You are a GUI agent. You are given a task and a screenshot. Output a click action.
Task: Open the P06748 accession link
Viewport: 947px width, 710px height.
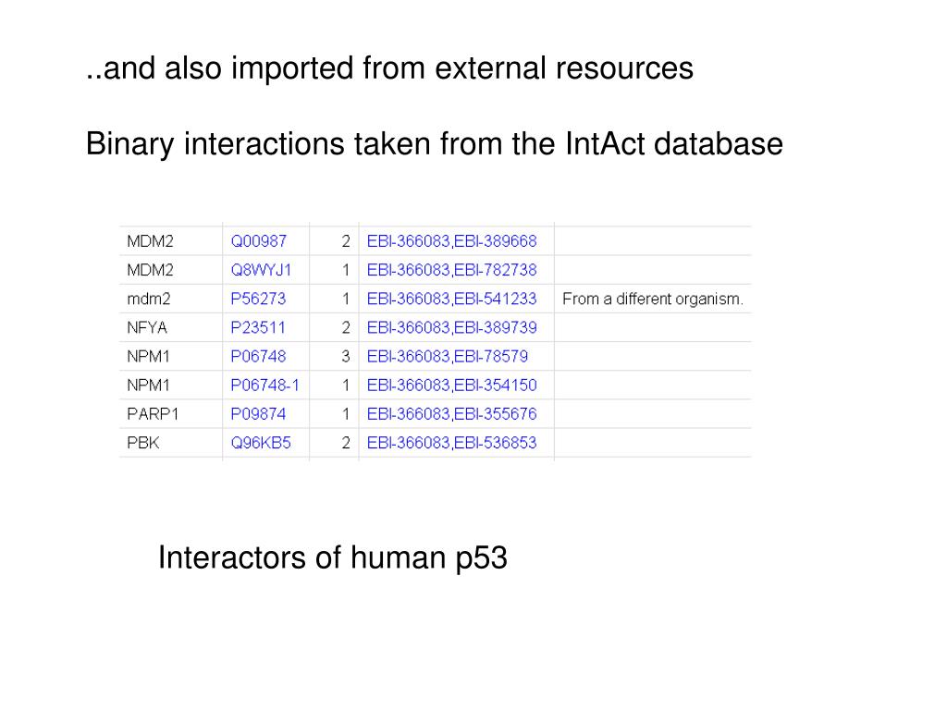tap(259, 356)
